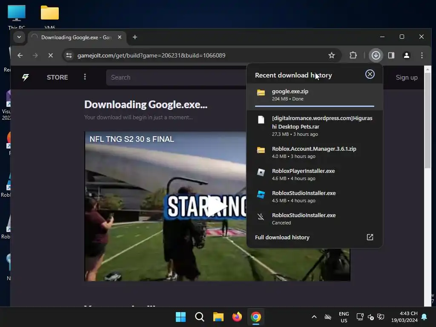This screenshot has width=436, height=327.
Task: Play the NFL TNG video
Action: pos(218,206)
